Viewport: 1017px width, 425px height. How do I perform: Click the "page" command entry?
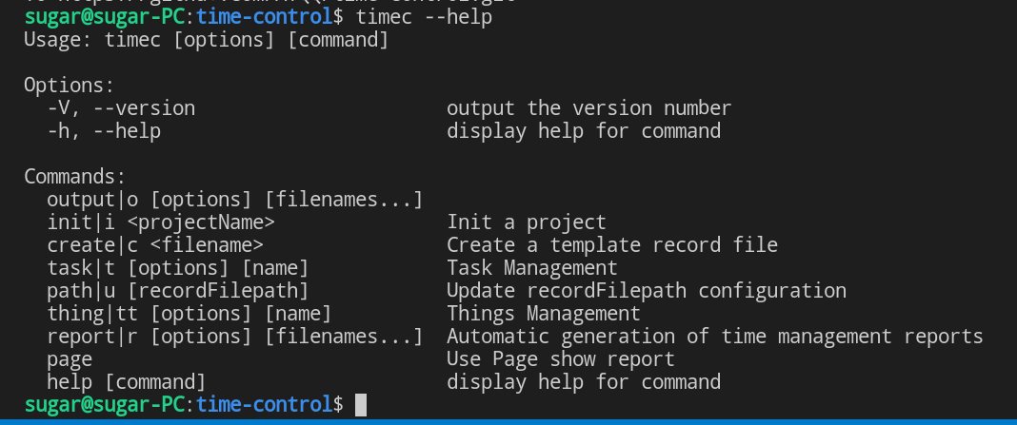pos(70,359)
